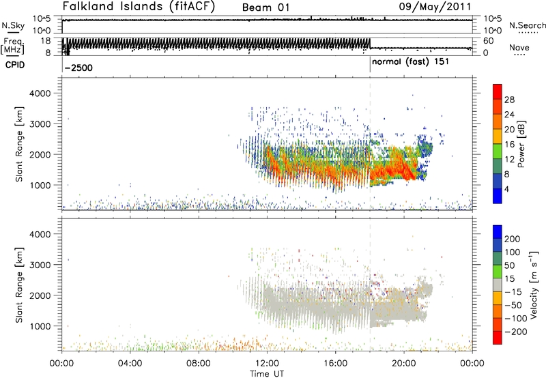This screenshot has height=378, width=546.
Task: Click the '28' tick on Power colorbar
Action: point(509,100)
